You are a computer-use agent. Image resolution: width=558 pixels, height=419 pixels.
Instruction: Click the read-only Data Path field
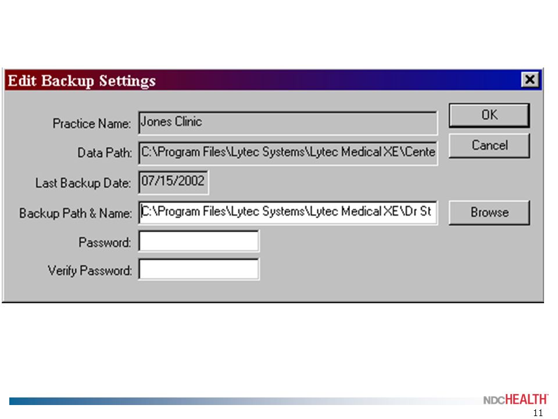click(288, 153)
